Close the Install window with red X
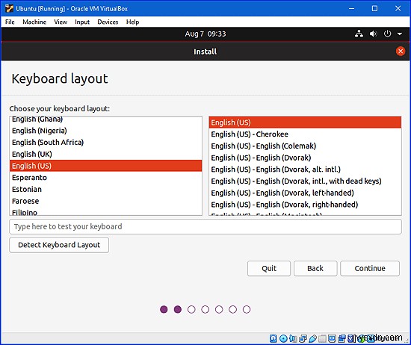The width and height of the screenshot is (411, 345). [x=401, y=52]
